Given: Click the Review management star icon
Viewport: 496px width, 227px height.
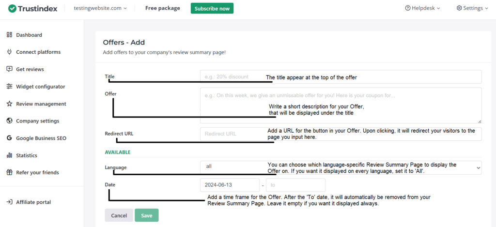Looking at the screenshot, I should pos(9,104).
